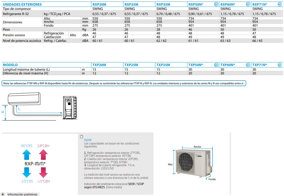Viewport: 284px width, 196px height.
Task: Click the TXP71N* column header text
Action: (260, 65)
